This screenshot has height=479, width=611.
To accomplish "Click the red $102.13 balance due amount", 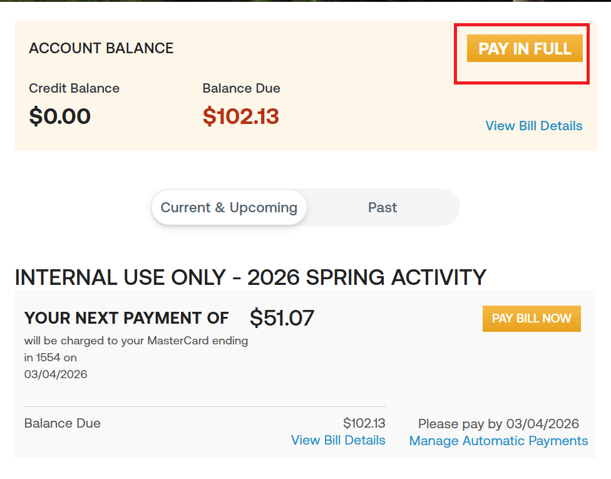I will [240, 116].
